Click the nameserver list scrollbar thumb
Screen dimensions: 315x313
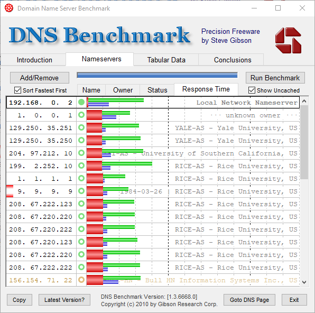point(304,142)
